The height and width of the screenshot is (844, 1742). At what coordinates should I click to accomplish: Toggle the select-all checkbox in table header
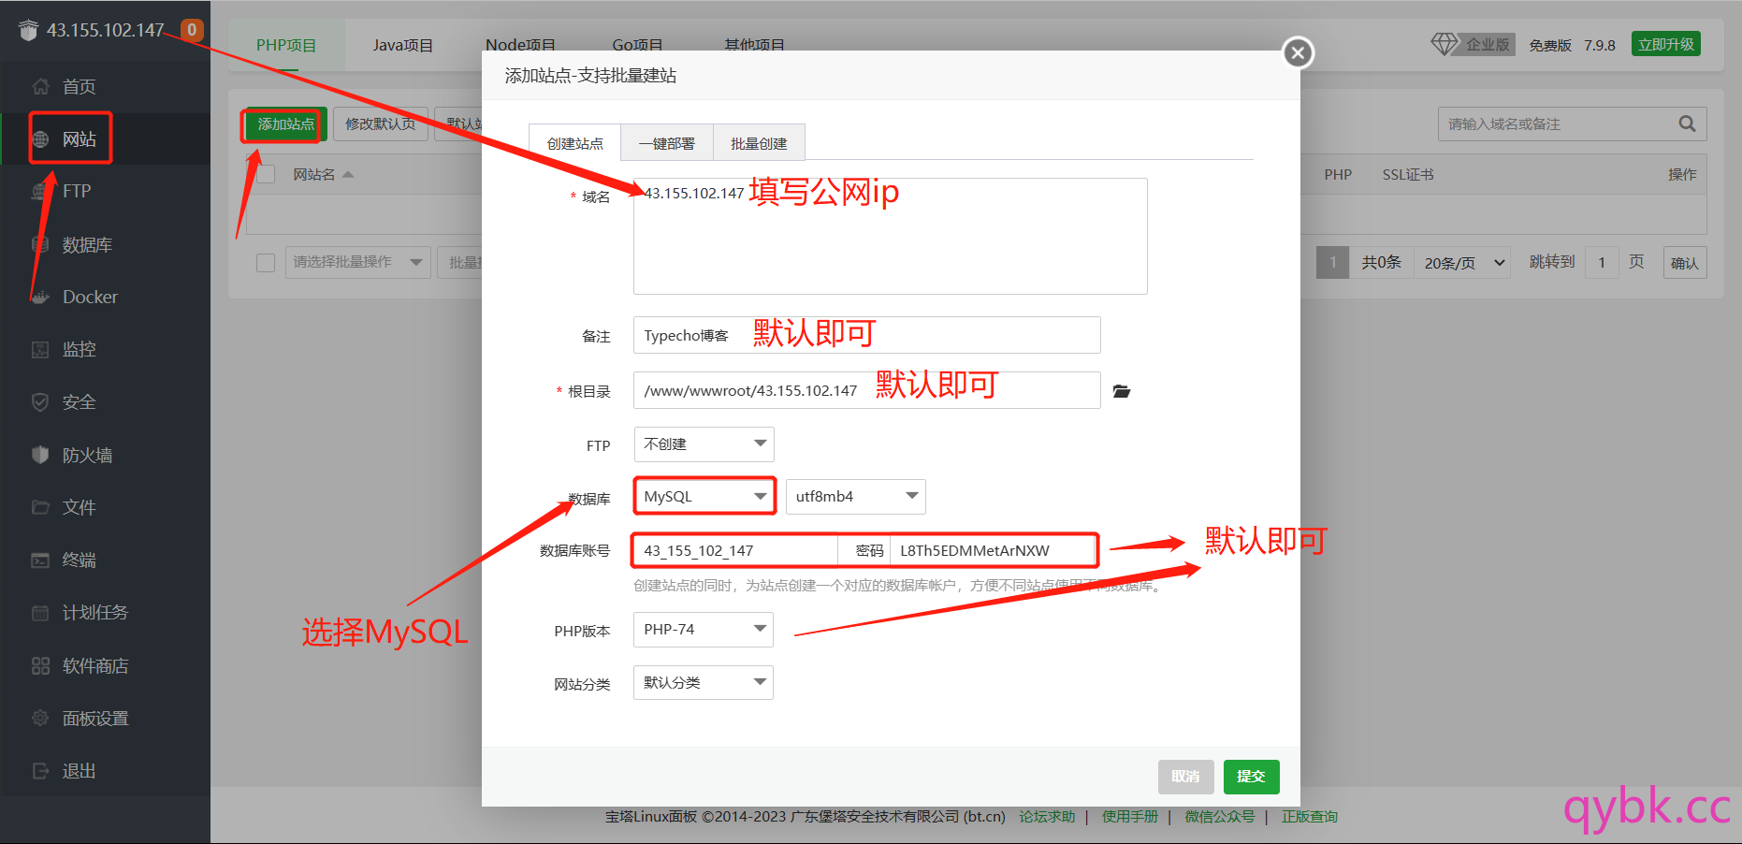266,175
